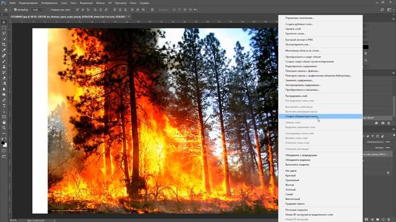Select the Zoom tool
The width and height of the screenshot is (396, 222).
click(4, 128)
